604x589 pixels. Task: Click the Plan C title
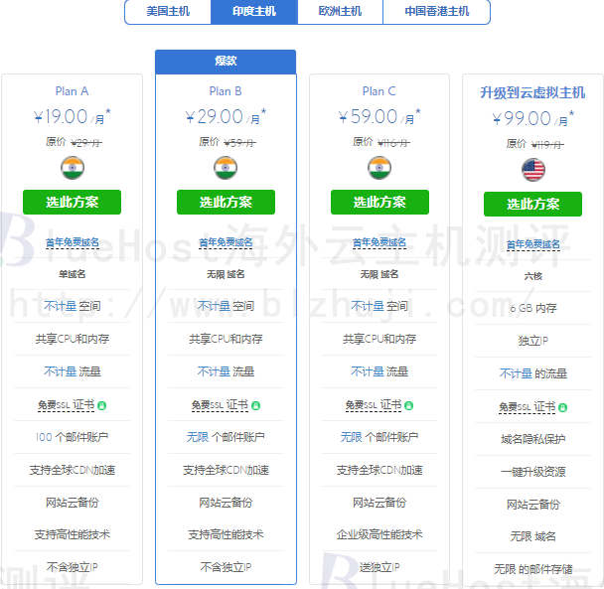(x=379, y=91)
